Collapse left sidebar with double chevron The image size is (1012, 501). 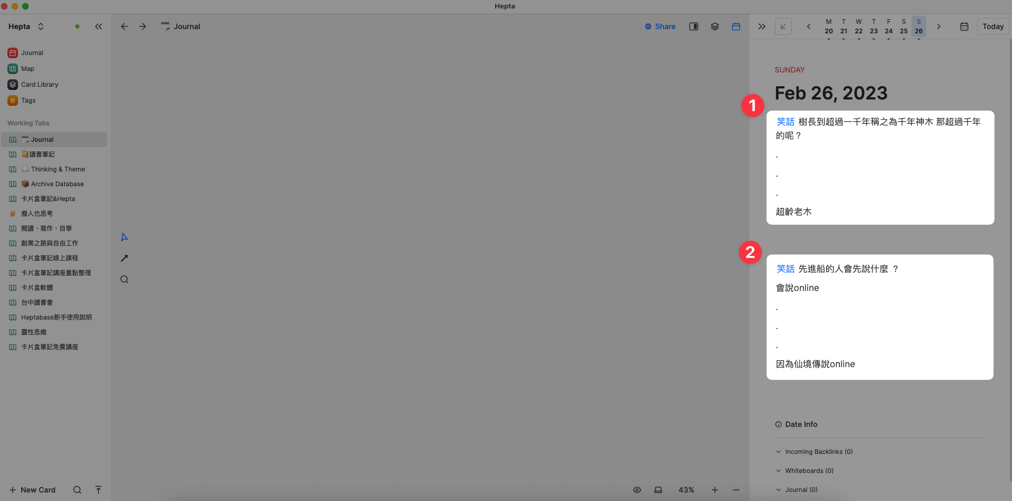tap(98, 26)
